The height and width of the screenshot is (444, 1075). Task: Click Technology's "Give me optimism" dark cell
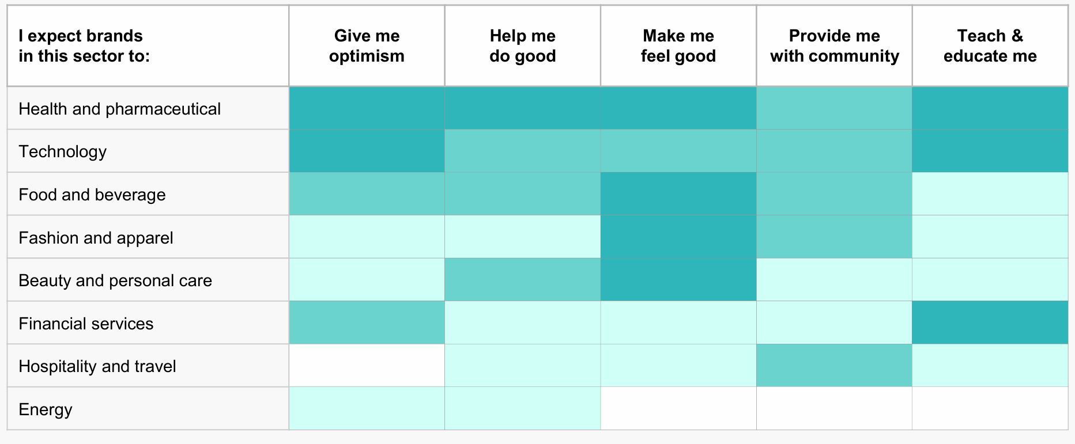(367, 151)
